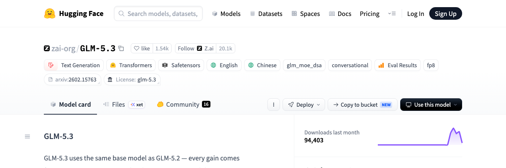Click the xet badge beside Files
Image resolution: width=506 pixels, height=168 pixels.
[137, 105]
